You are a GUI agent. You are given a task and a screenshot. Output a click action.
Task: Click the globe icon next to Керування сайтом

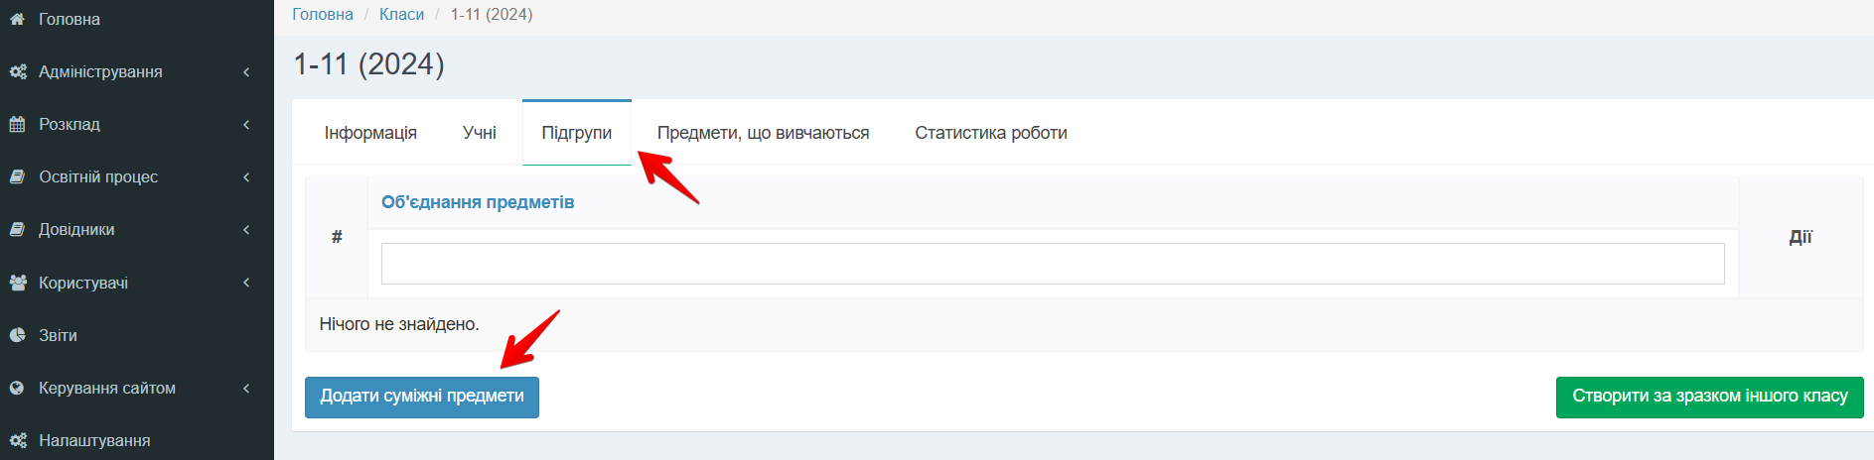17,388
